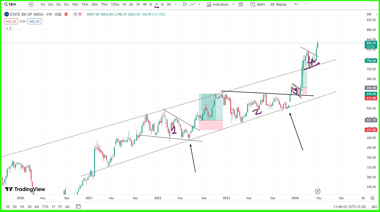The image size is (380, 212).
Task: Set range to 1D
Action: point(8,207)
